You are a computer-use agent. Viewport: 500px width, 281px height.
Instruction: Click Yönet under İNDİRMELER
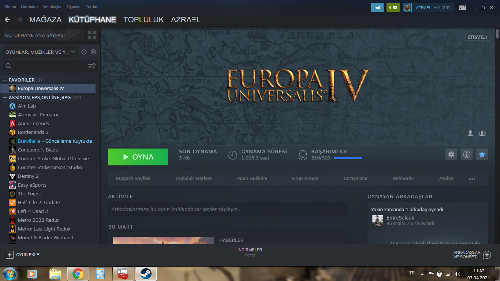coord(250,255)
